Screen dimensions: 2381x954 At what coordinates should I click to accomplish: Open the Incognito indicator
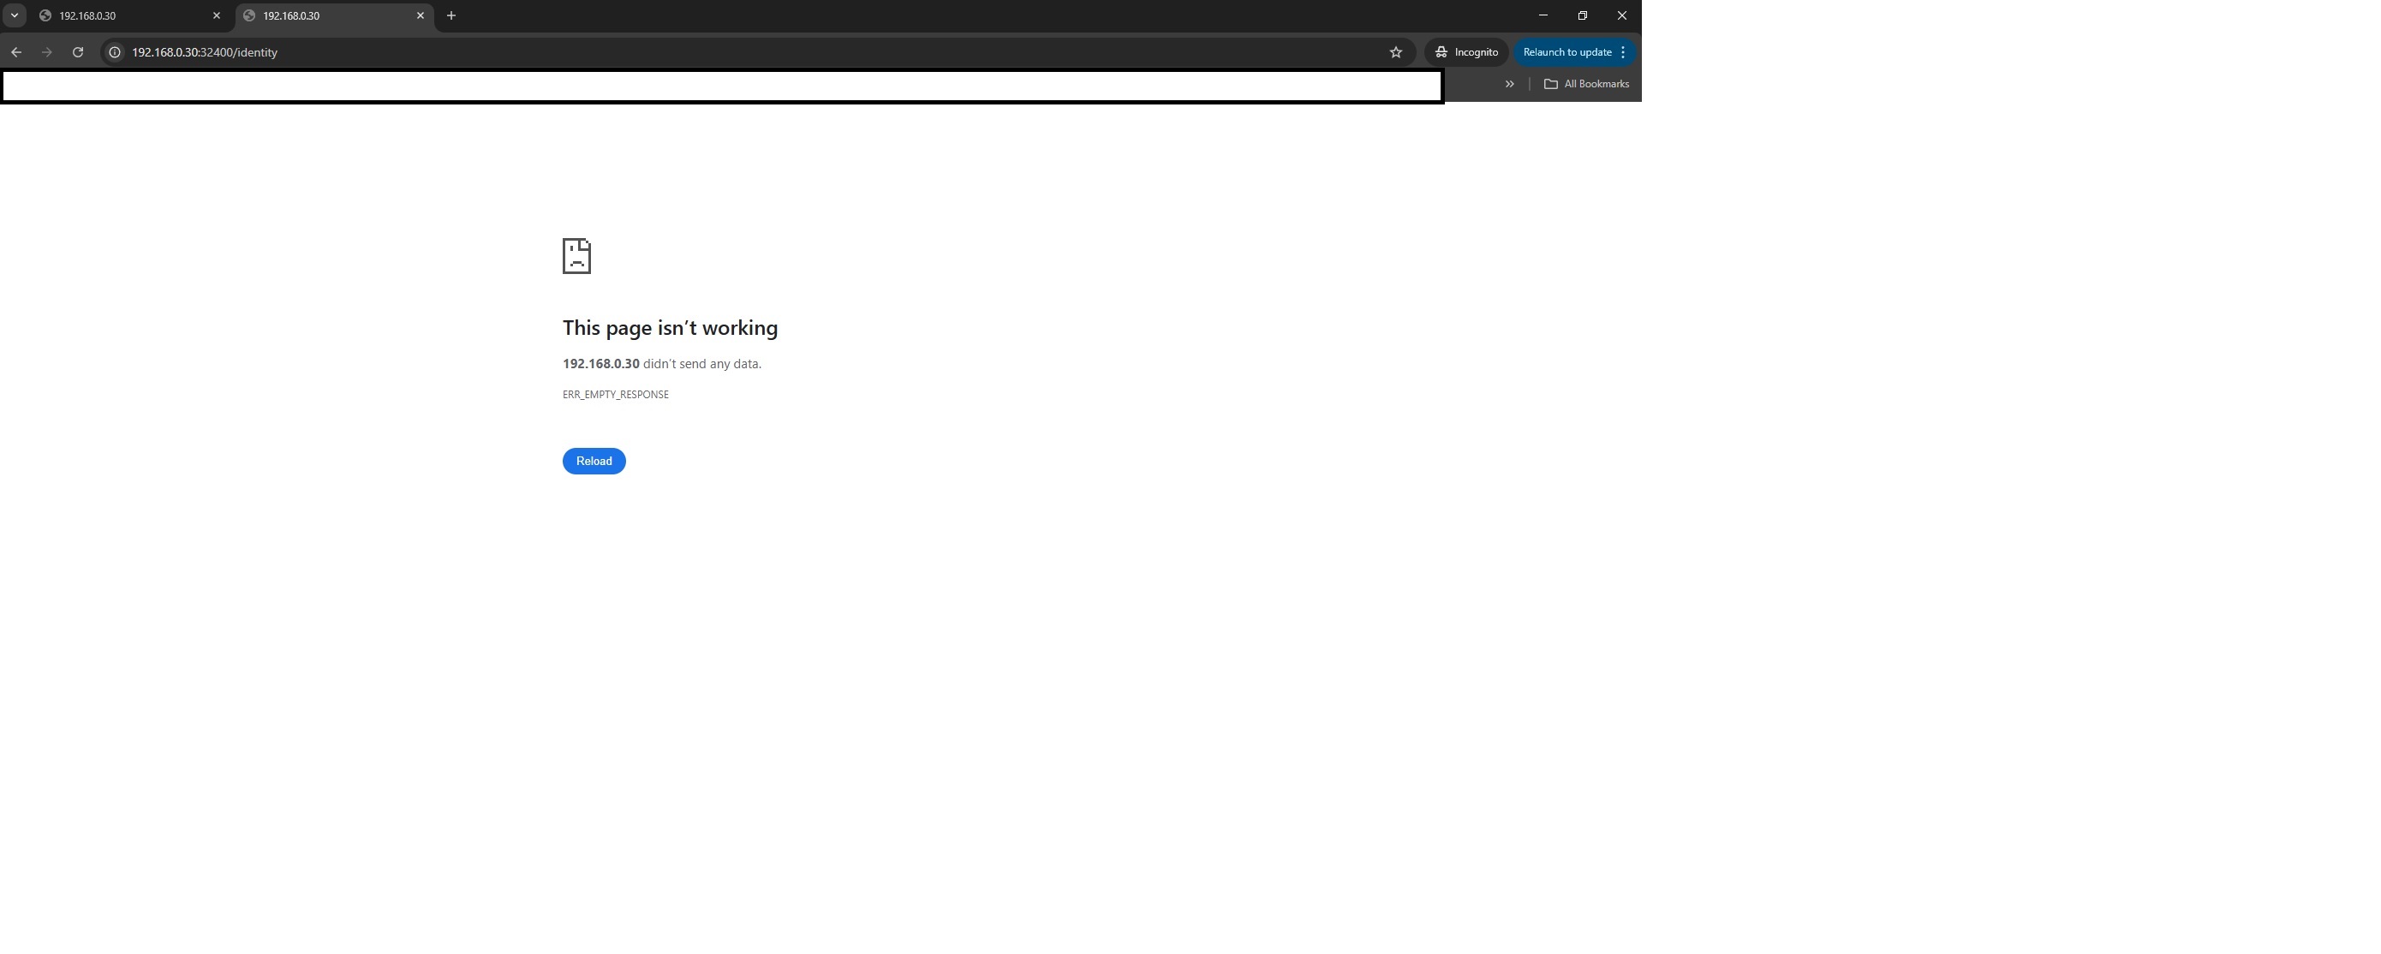[x=1466, y=53]
